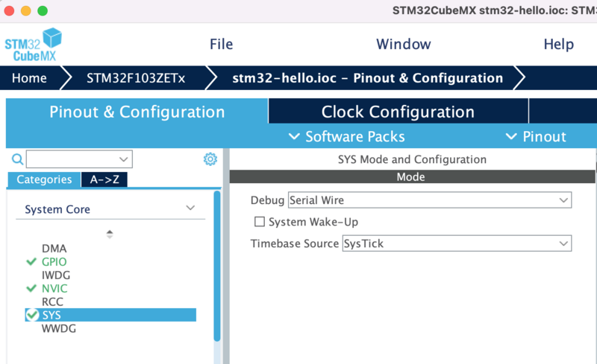
Task: Collapse the System Core category
Action: 190,209
